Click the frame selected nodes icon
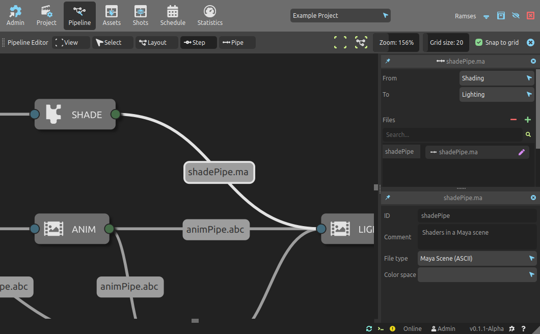 pos(361,42)
